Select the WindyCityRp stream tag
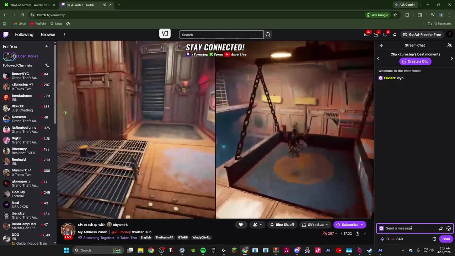 tap(202, 238)
